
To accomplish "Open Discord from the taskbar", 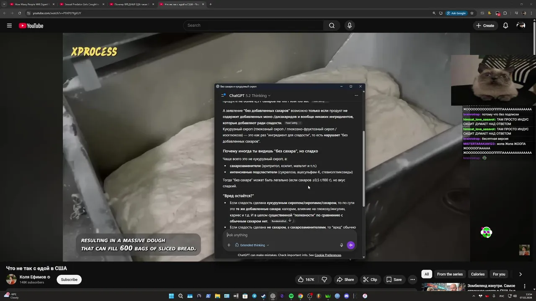I will pyautogui.click(x=346, y=296).
